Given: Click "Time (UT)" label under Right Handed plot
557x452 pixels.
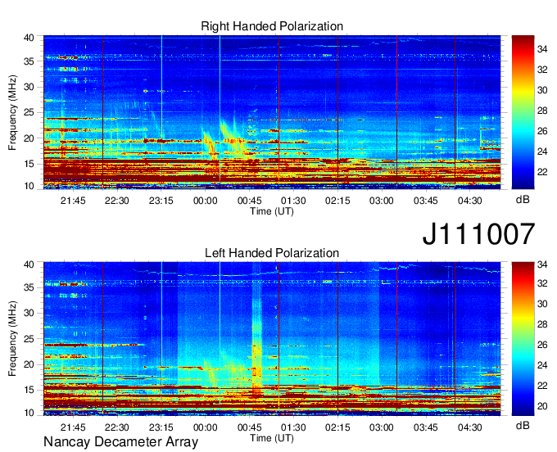Looking at the screenshot, I should click(x=272, y=211).
